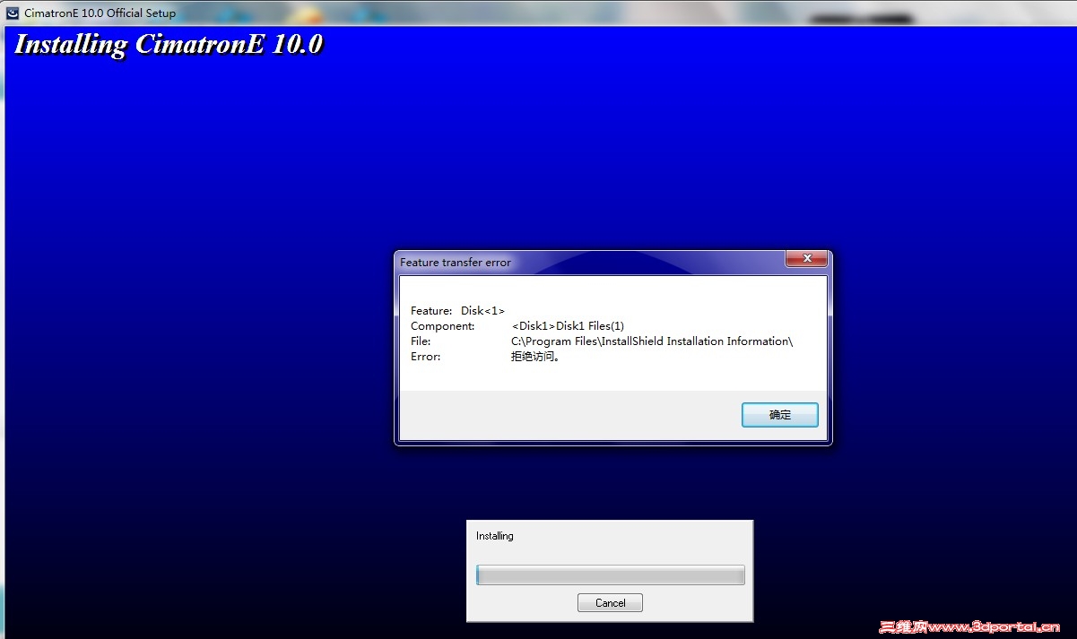Screen dimensions: 1077x639
Task: Click the error message 拒绝访问。
Action: click(536, 357)
